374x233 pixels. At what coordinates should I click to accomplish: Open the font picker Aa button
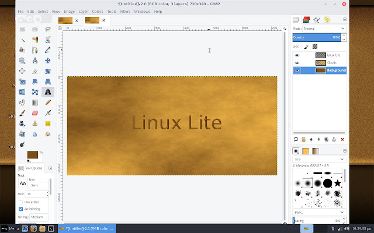(23, 183)
